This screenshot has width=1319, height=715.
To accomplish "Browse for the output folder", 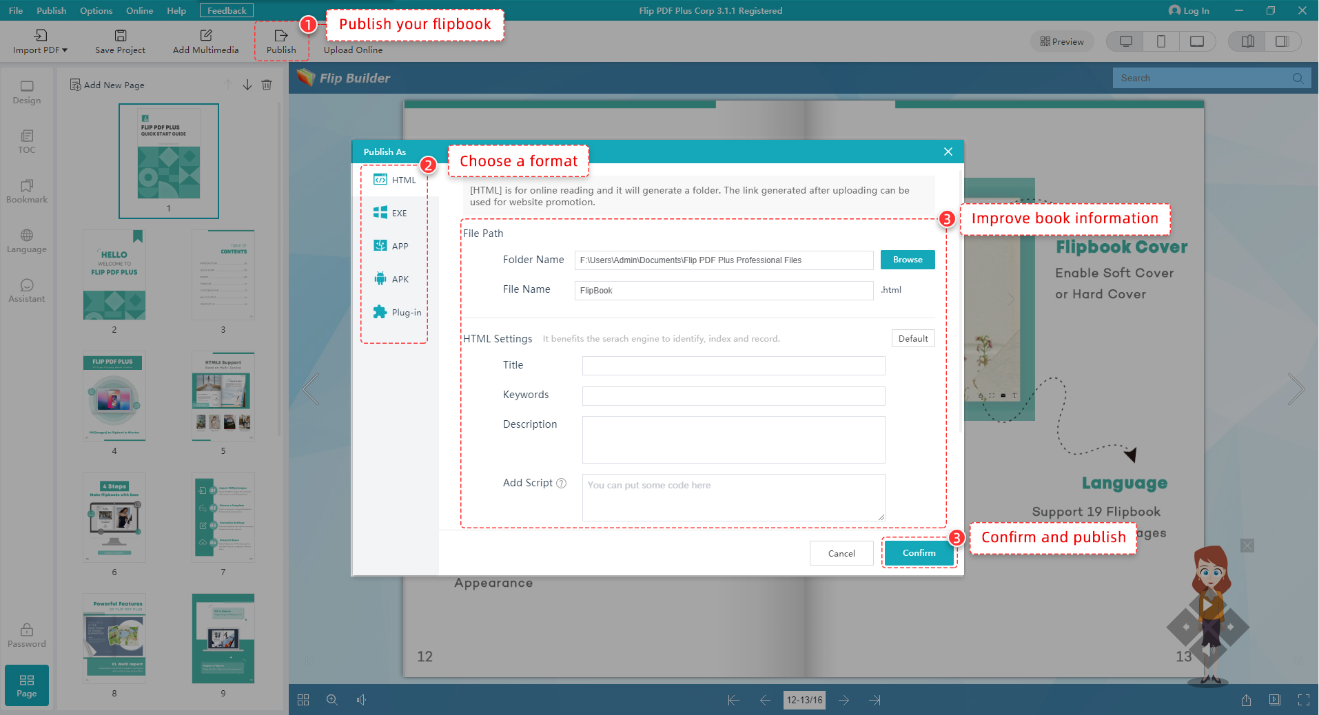I will pos(907,260).
